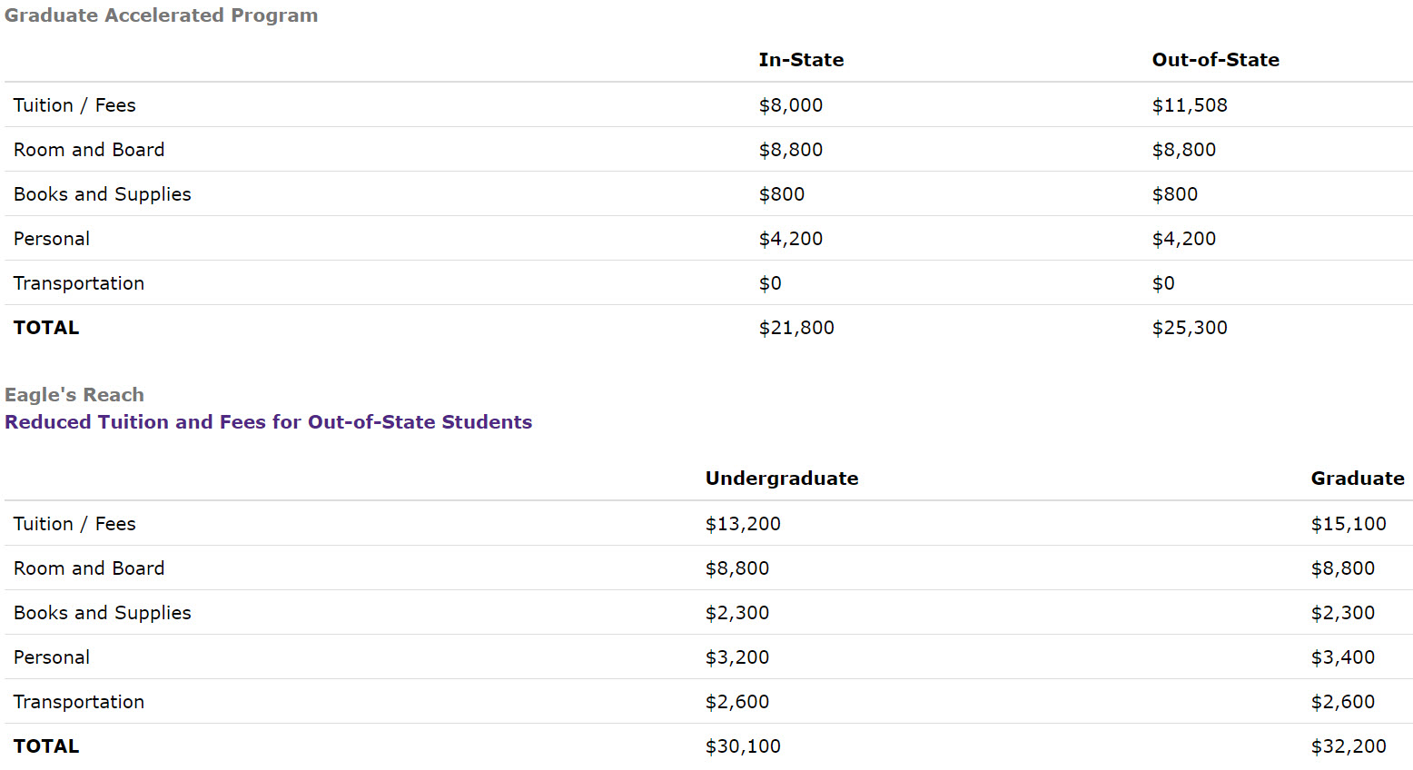The image size is (1413, 770).
Task: Click the Eagle's Reach section heading
Action: 74,395
